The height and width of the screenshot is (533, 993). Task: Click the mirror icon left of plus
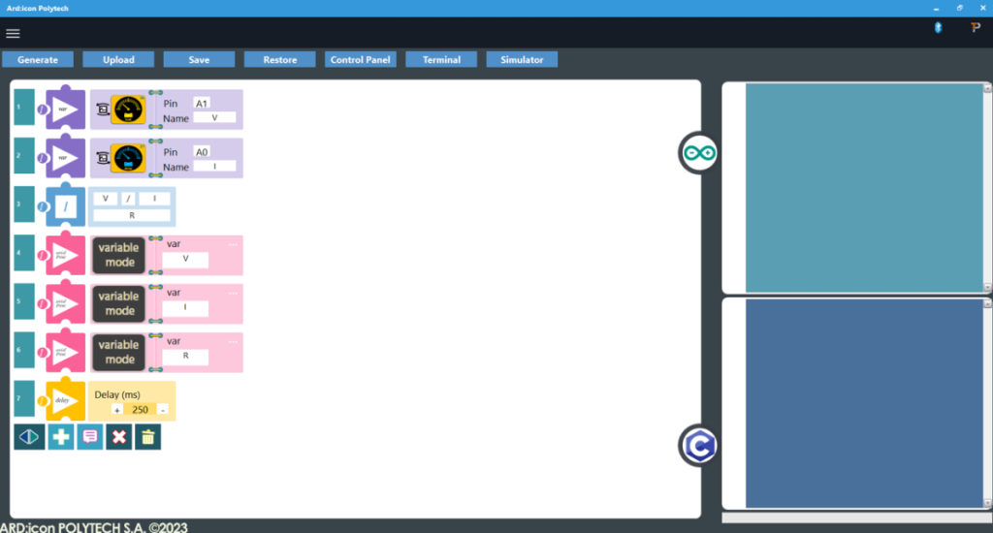coord(29,437)
